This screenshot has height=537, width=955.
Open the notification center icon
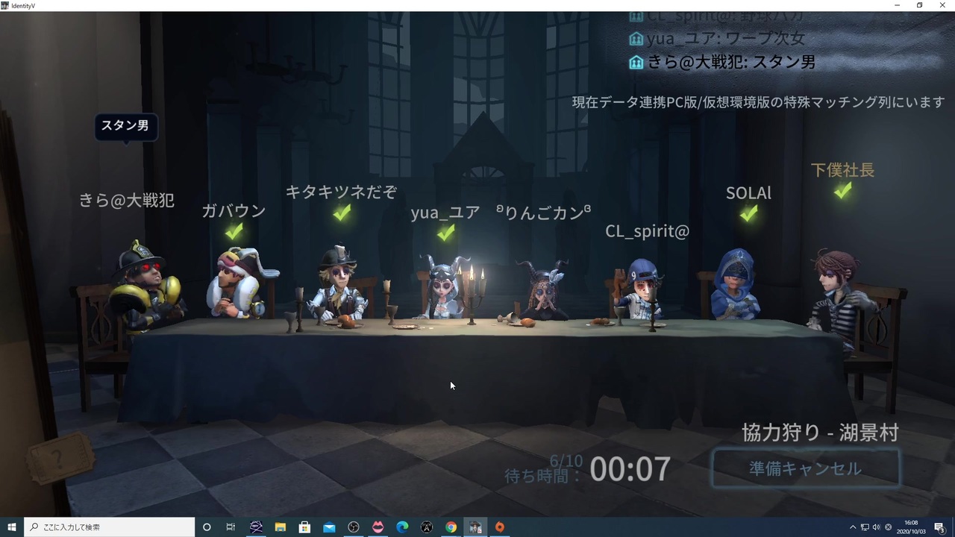[x=939, y=527]
